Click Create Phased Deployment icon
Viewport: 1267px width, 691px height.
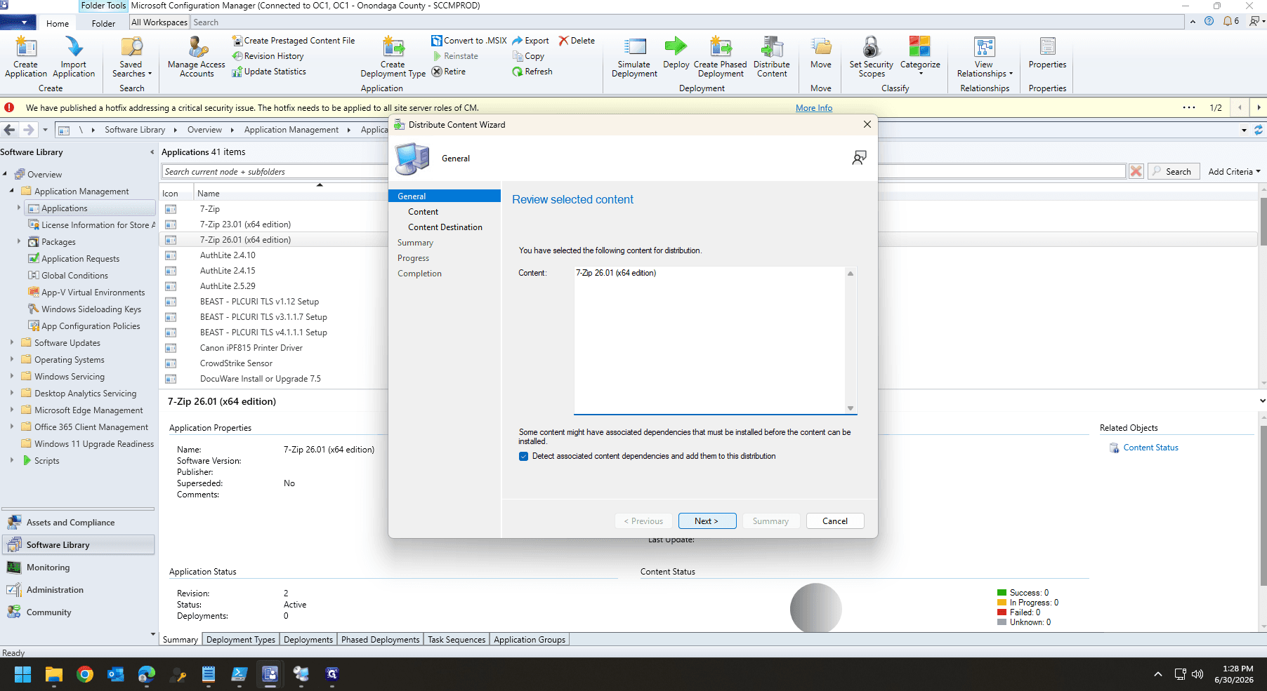click(721, 56)
